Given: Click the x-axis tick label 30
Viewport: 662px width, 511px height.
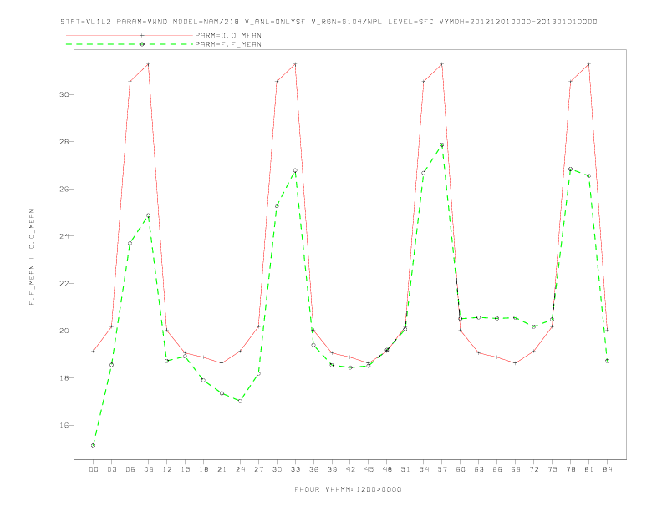Looking at the screenshot, I should [277, 469].
